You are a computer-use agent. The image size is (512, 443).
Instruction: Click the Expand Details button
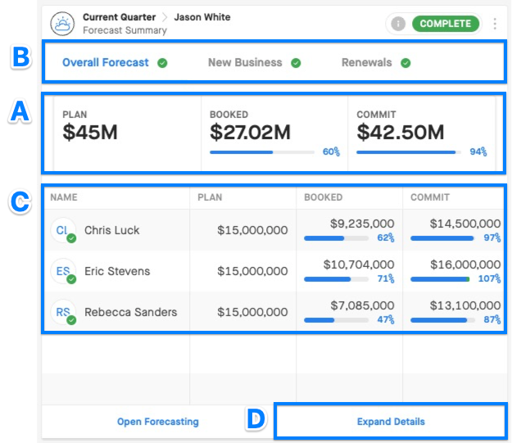point(391,422)
